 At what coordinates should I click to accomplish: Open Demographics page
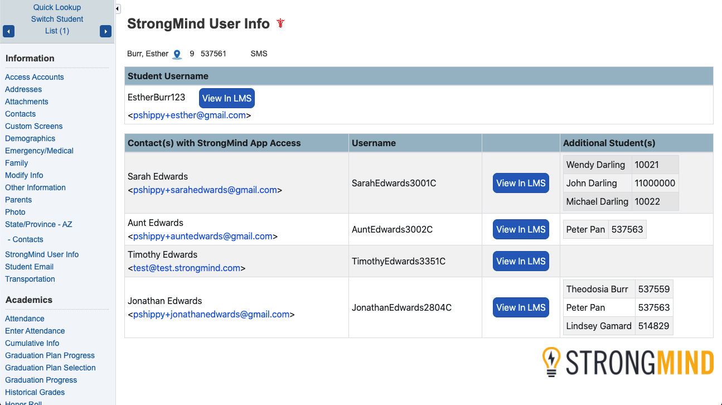(30, 138)
